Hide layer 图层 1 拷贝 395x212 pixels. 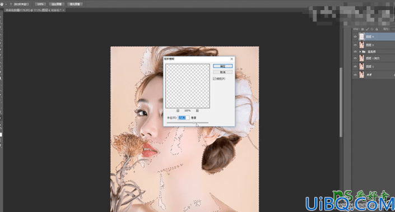[x=355, y=58]
